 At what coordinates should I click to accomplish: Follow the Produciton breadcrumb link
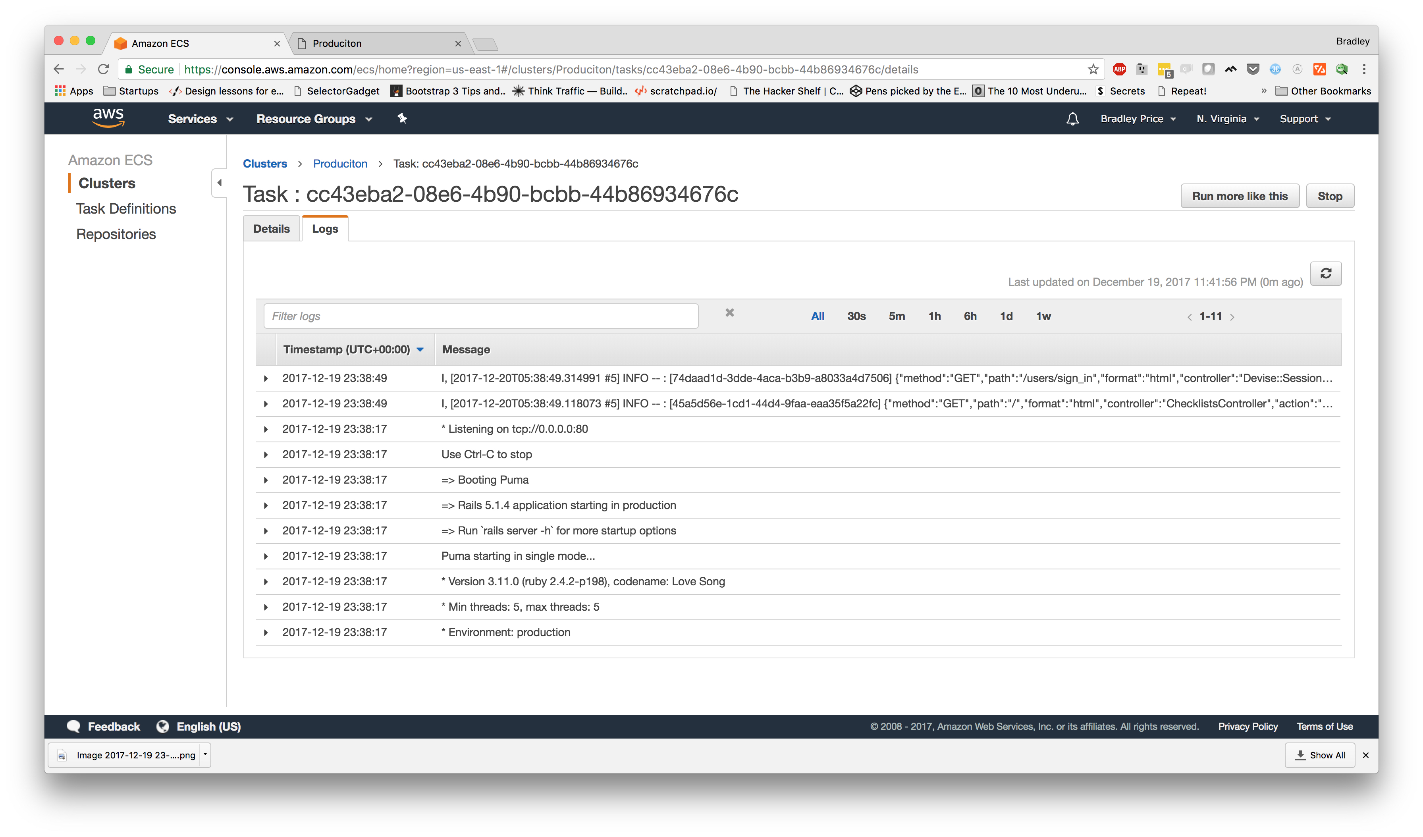(x=340, y=164)
